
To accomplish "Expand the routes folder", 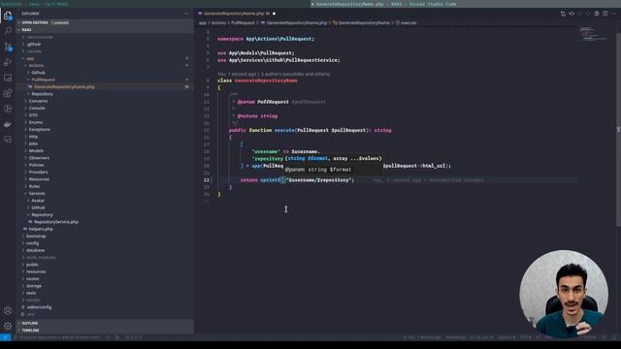I will pyautogui.click(x=32, y=279).
